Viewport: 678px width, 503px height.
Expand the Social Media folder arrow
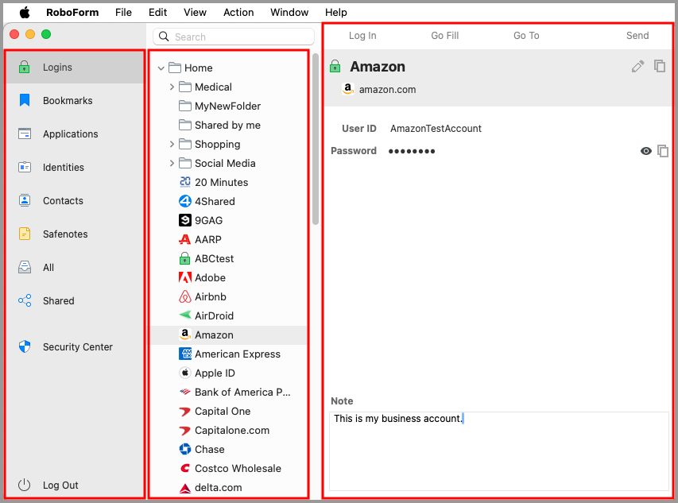172,164
